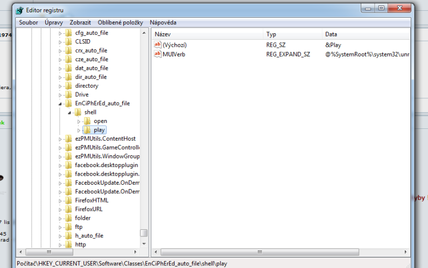Open the Soubor menu

29,23
